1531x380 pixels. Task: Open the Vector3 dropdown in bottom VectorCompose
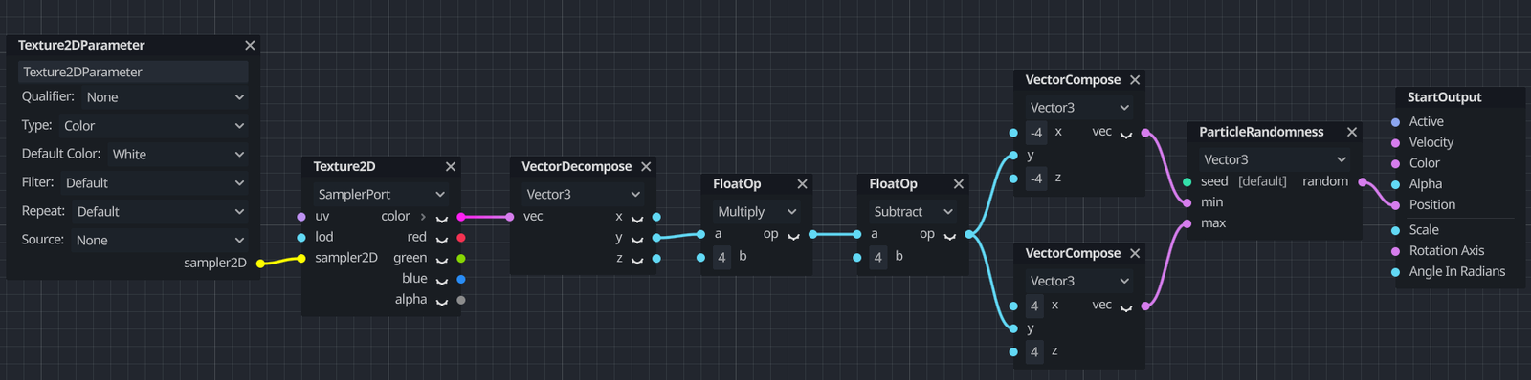tap(1079, 281)
